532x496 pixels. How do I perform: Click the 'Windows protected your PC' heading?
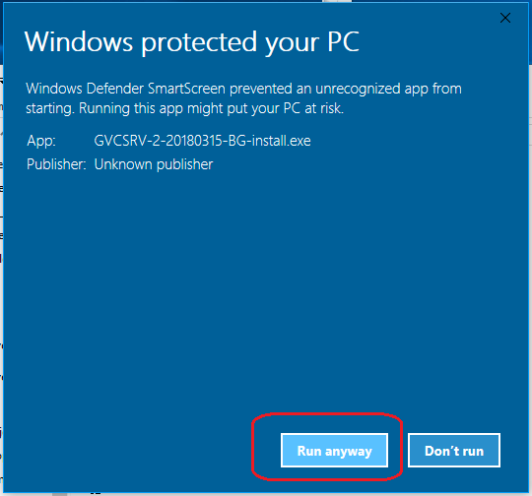pos(192,42)
